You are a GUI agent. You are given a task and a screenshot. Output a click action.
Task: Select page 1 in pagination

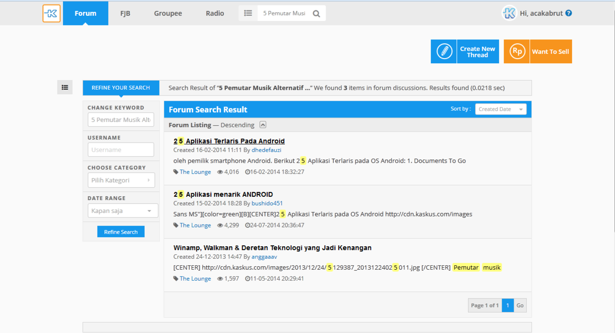508,305
